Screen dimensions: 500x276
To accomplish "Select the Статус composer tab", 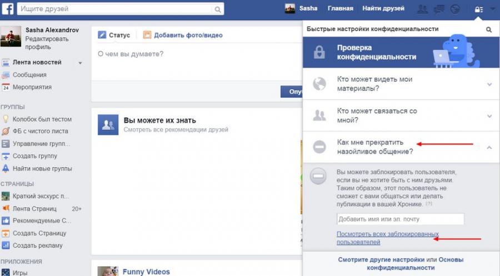I will click(114, 35).
